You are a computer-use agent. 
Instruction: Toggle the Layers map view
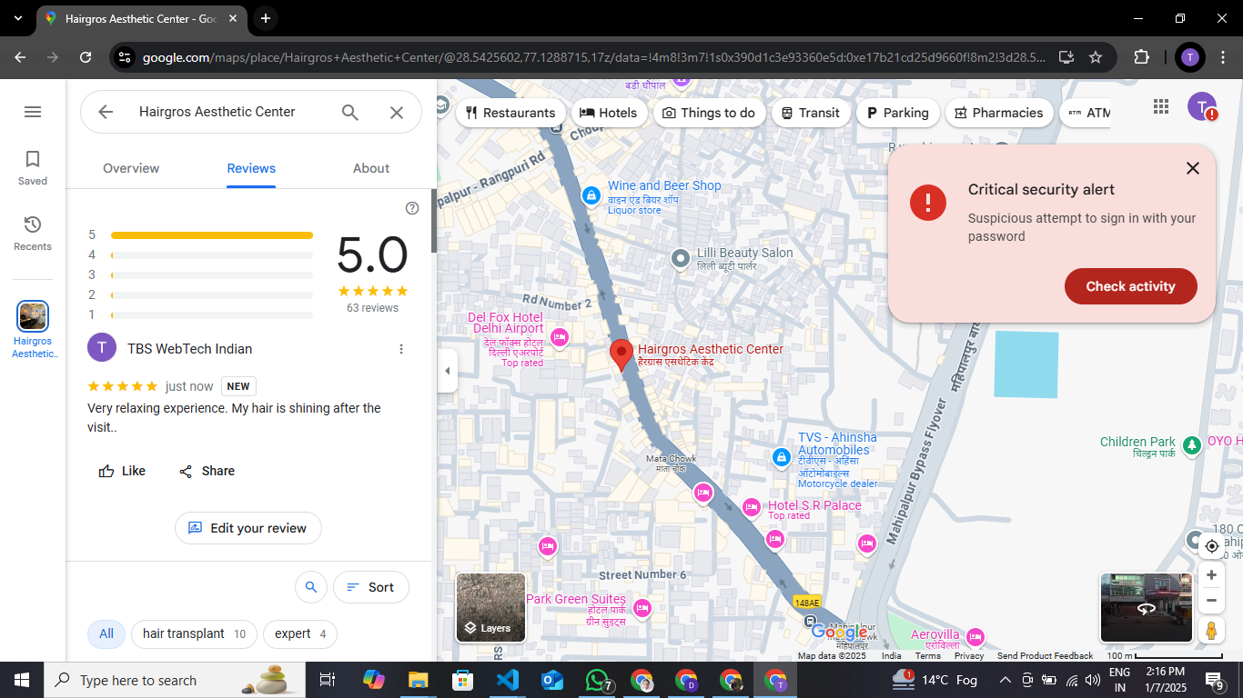coord(490,607)
